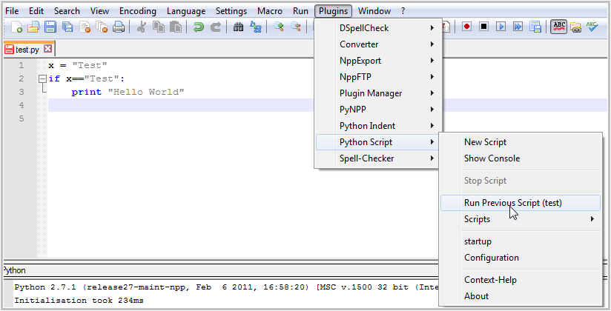611x311 pixels.
Task: Click the Copy toolbar icon
Action: click(x=159, y=27)
